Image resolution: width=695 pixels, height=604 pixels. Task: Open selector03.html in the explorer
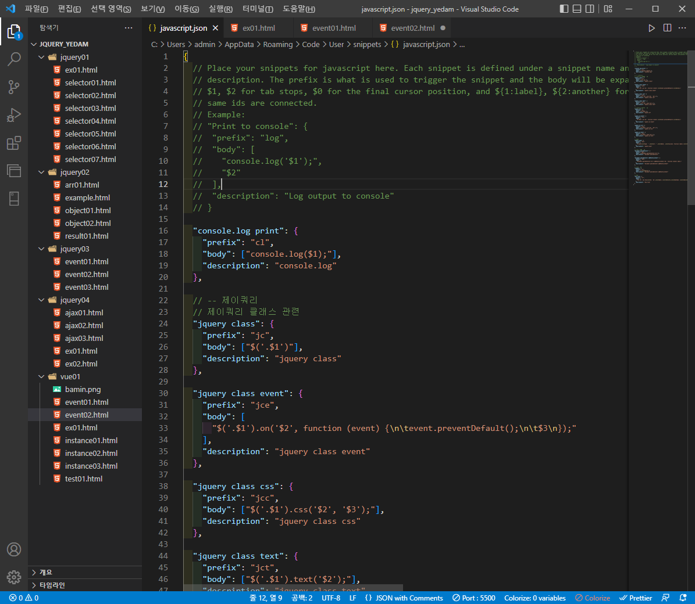(90, 108)
